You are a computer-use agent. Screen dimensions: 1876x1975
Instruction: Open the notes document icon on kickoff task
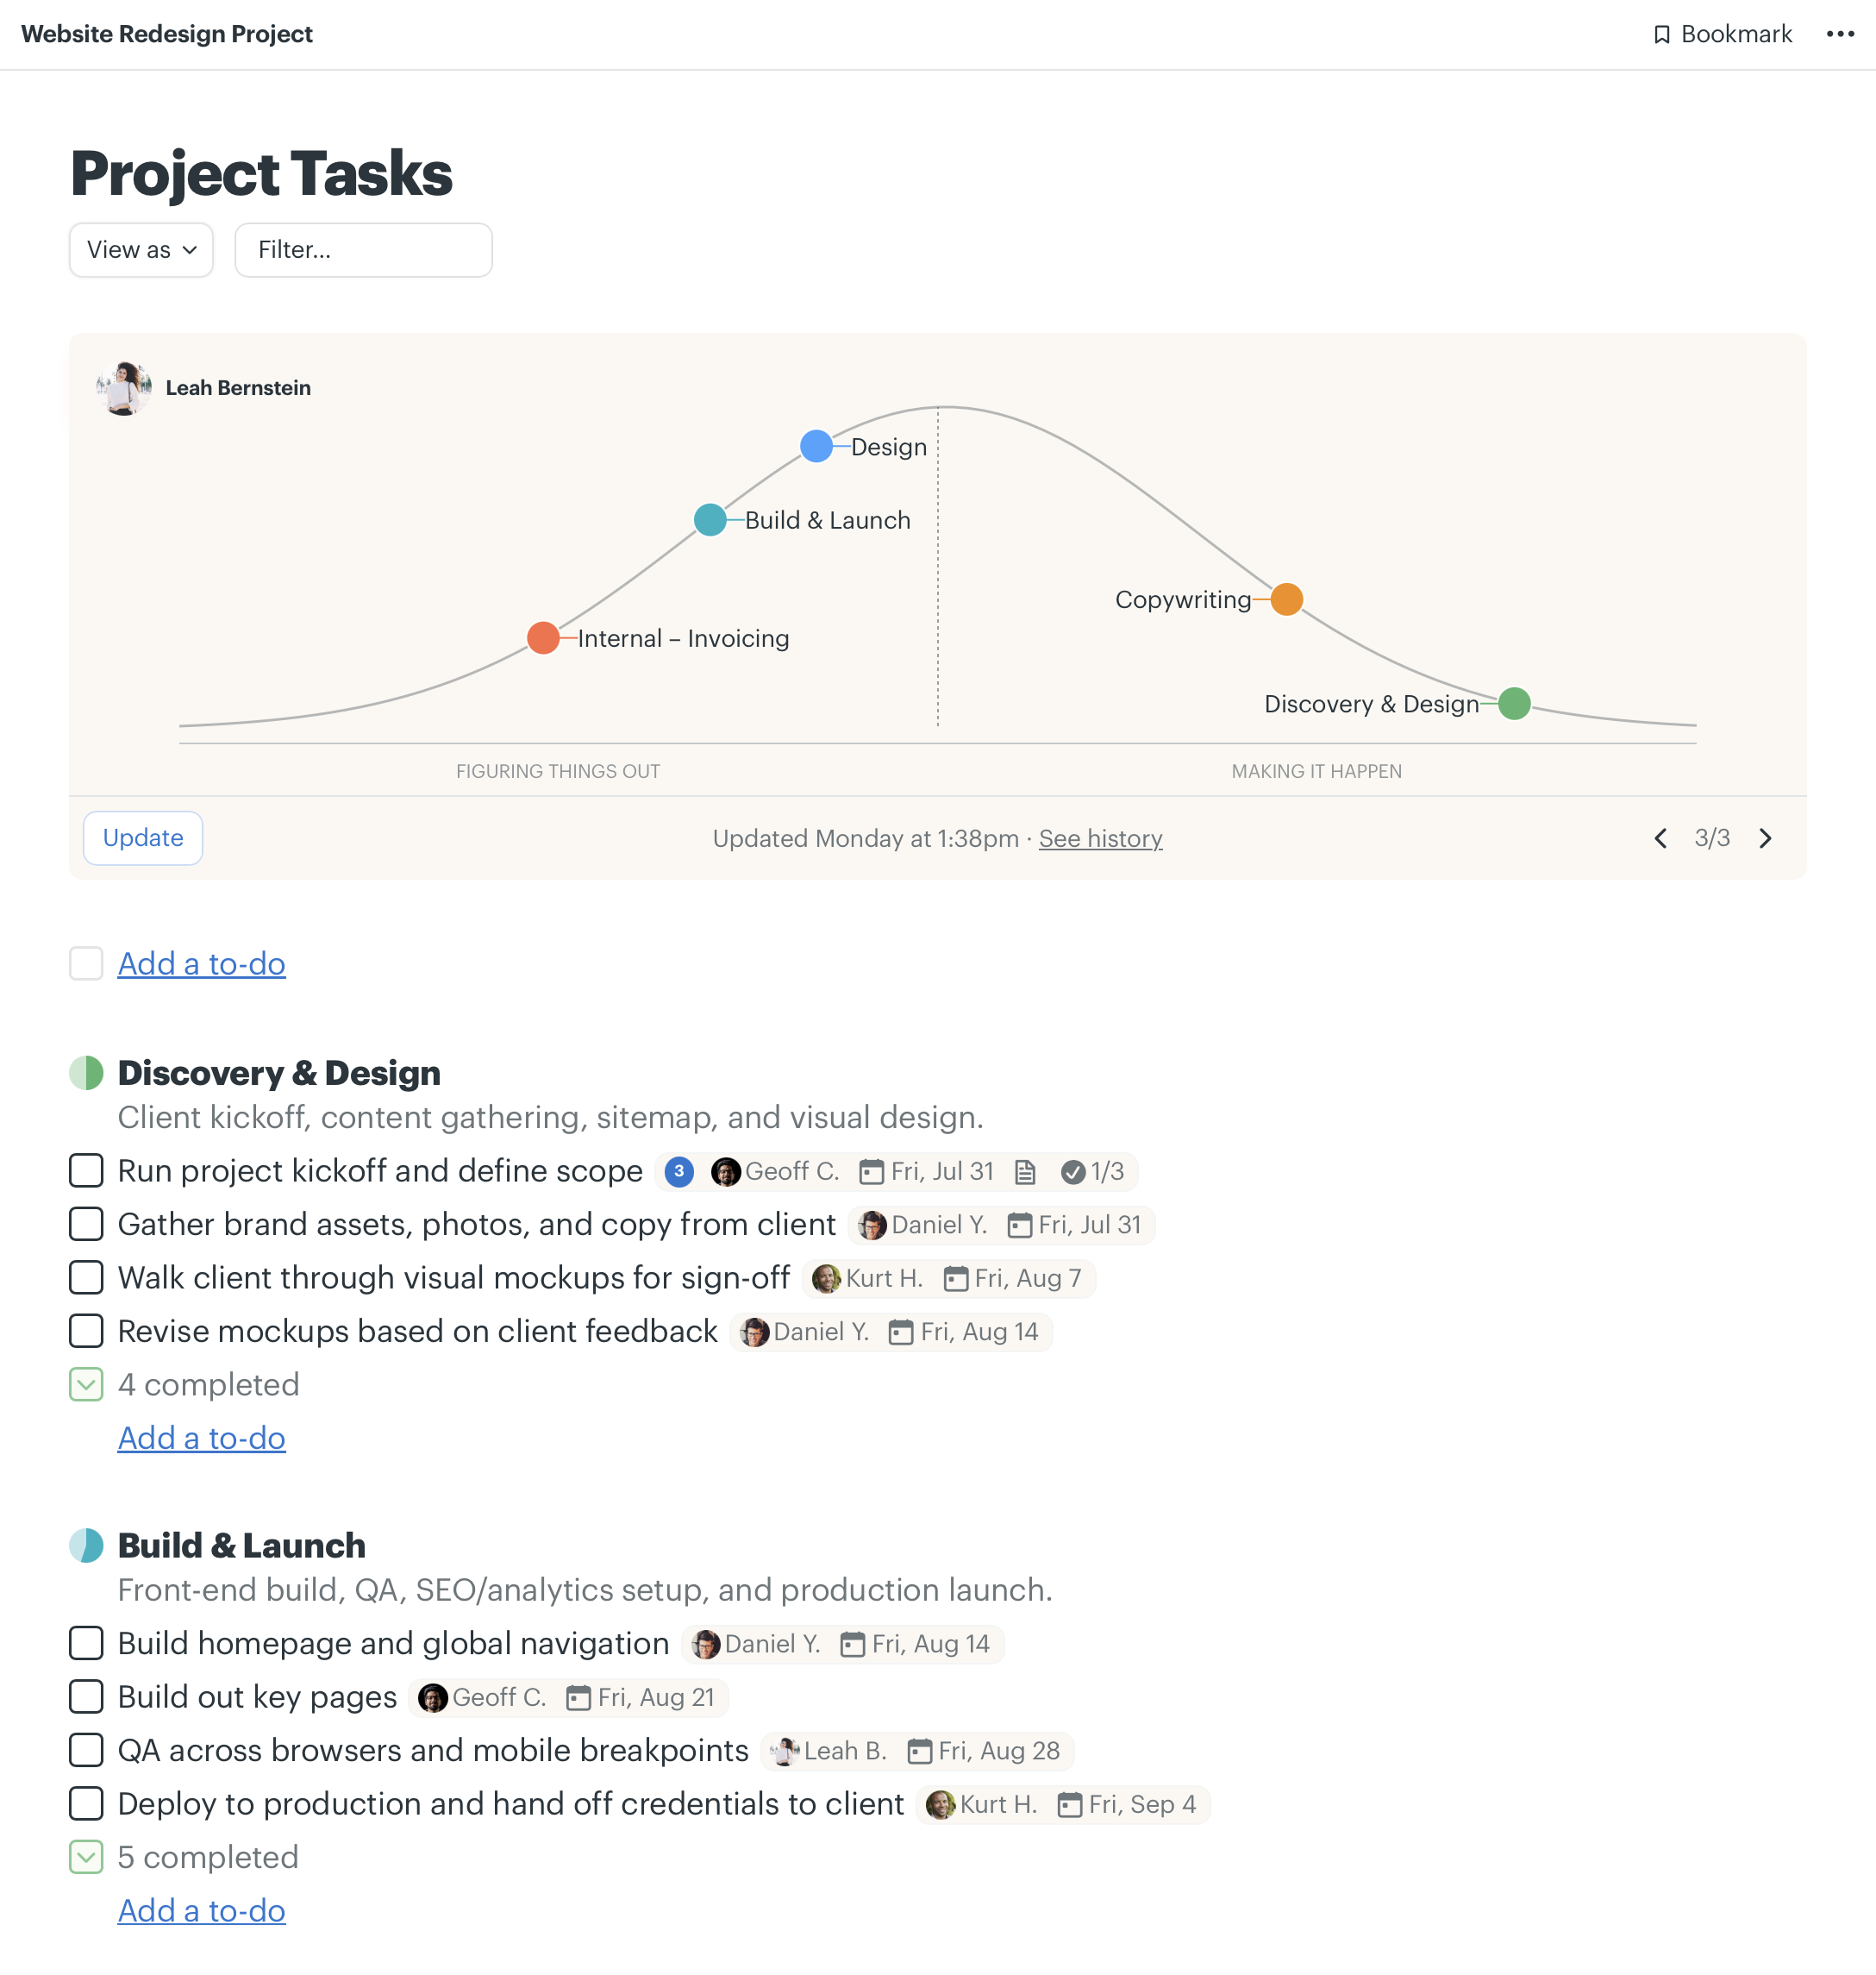pos(1025,1171)
